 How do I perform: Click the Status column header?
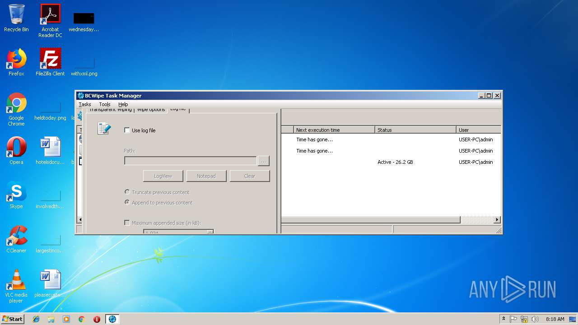click(x=416, y=130)
